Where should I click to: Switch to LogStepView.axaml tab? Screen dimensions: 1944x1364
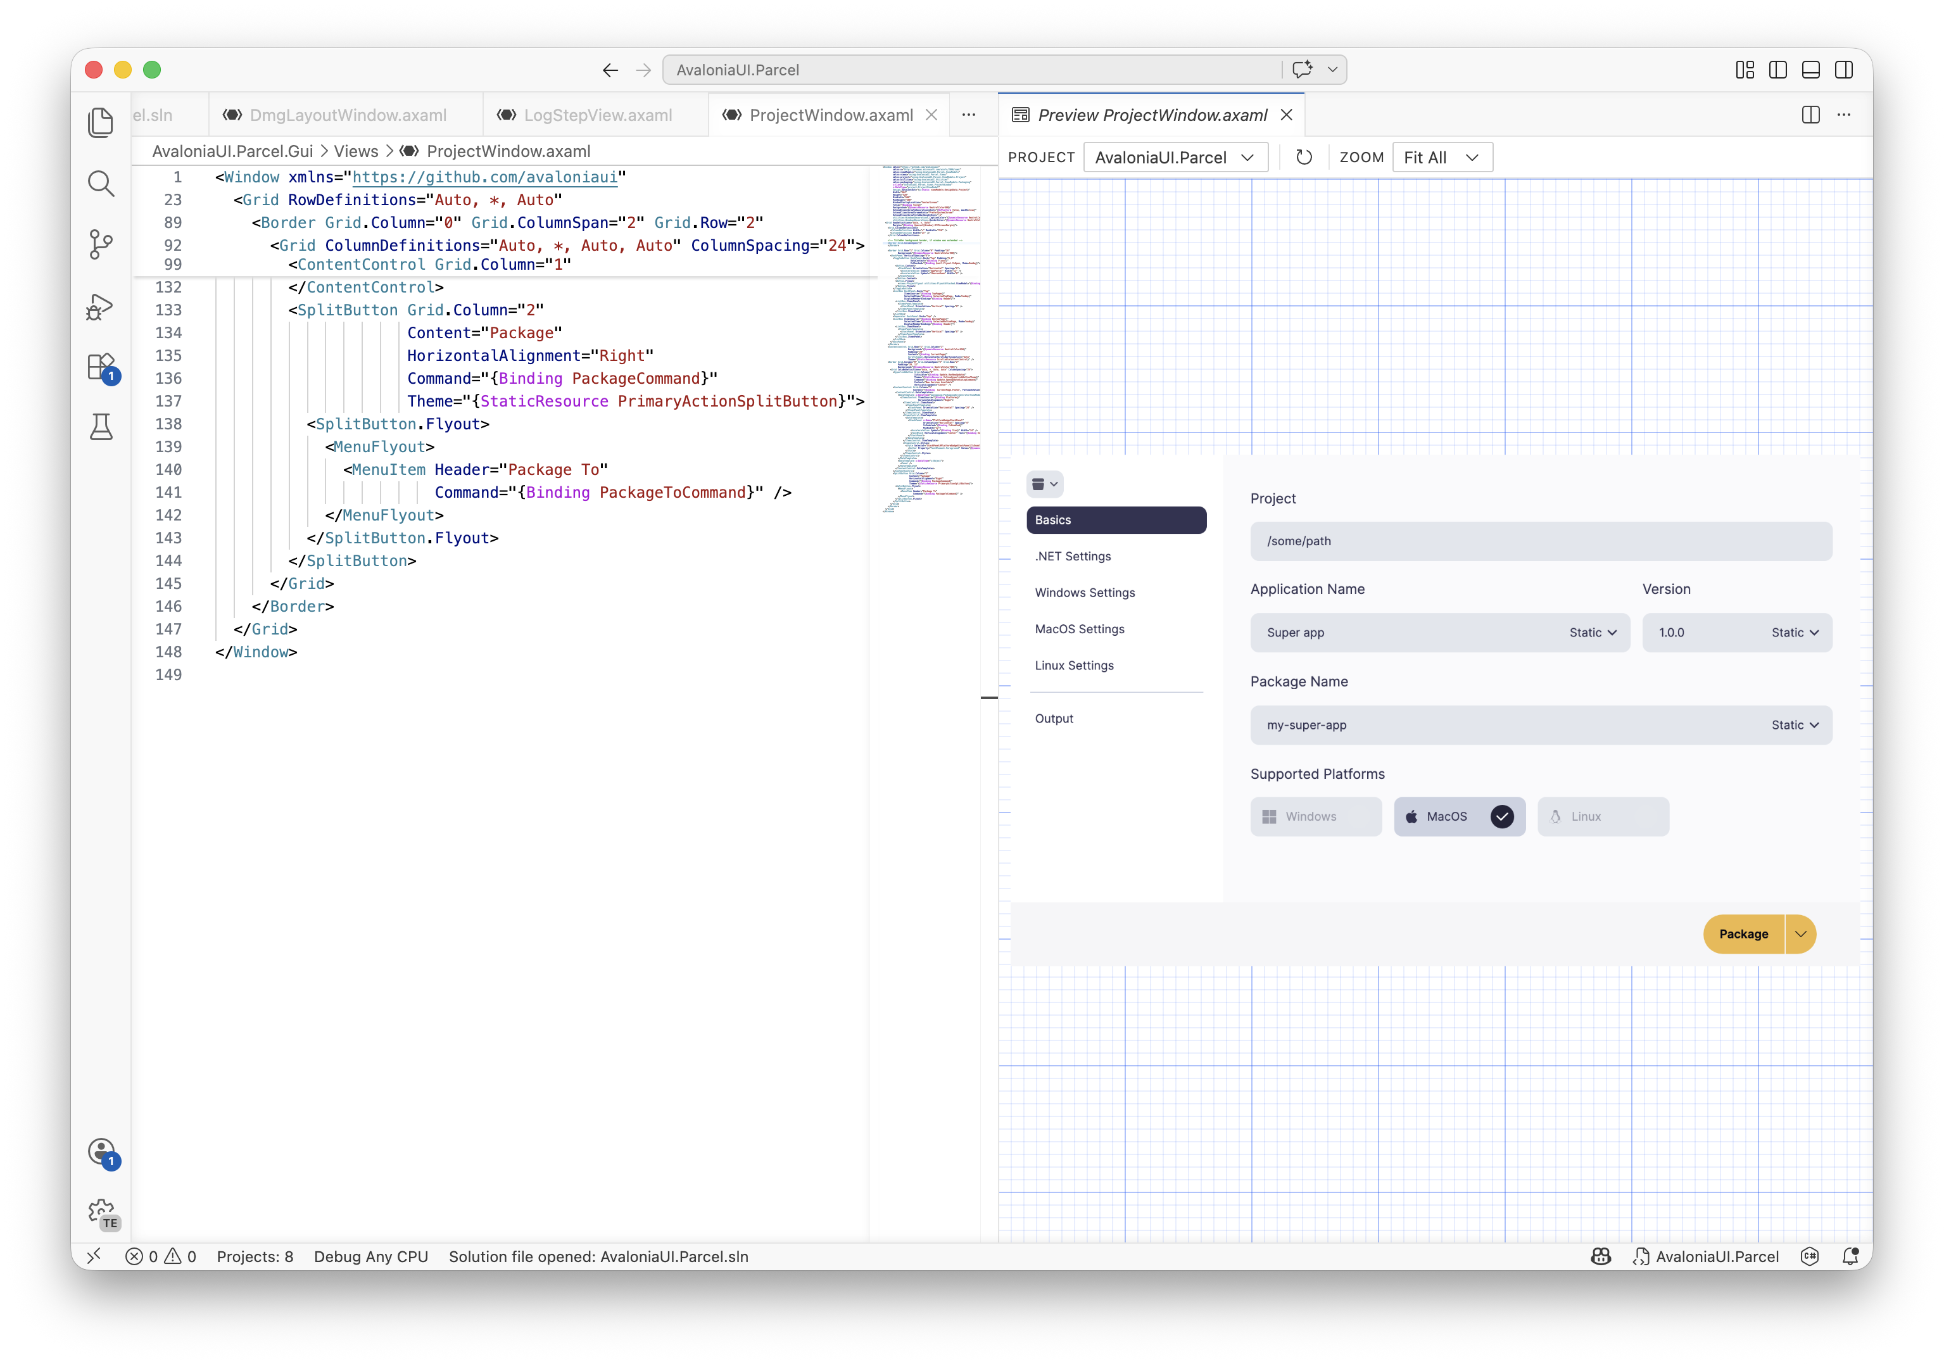pos(597,115)
